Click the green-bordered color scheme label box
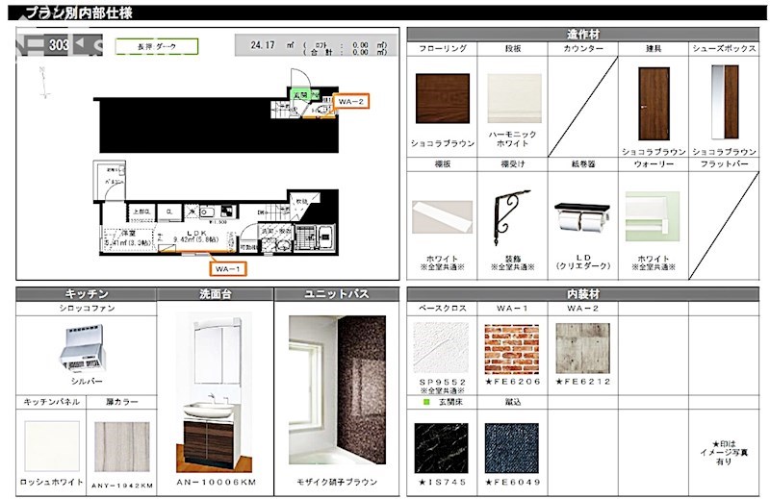Viewport: 770px width, 499px height. coord(156,45)
